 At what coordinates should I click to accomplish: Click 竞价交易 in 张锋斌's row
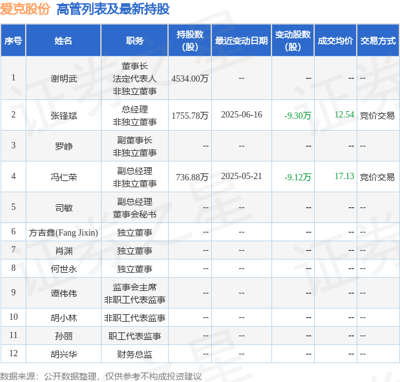pos(377,116)
